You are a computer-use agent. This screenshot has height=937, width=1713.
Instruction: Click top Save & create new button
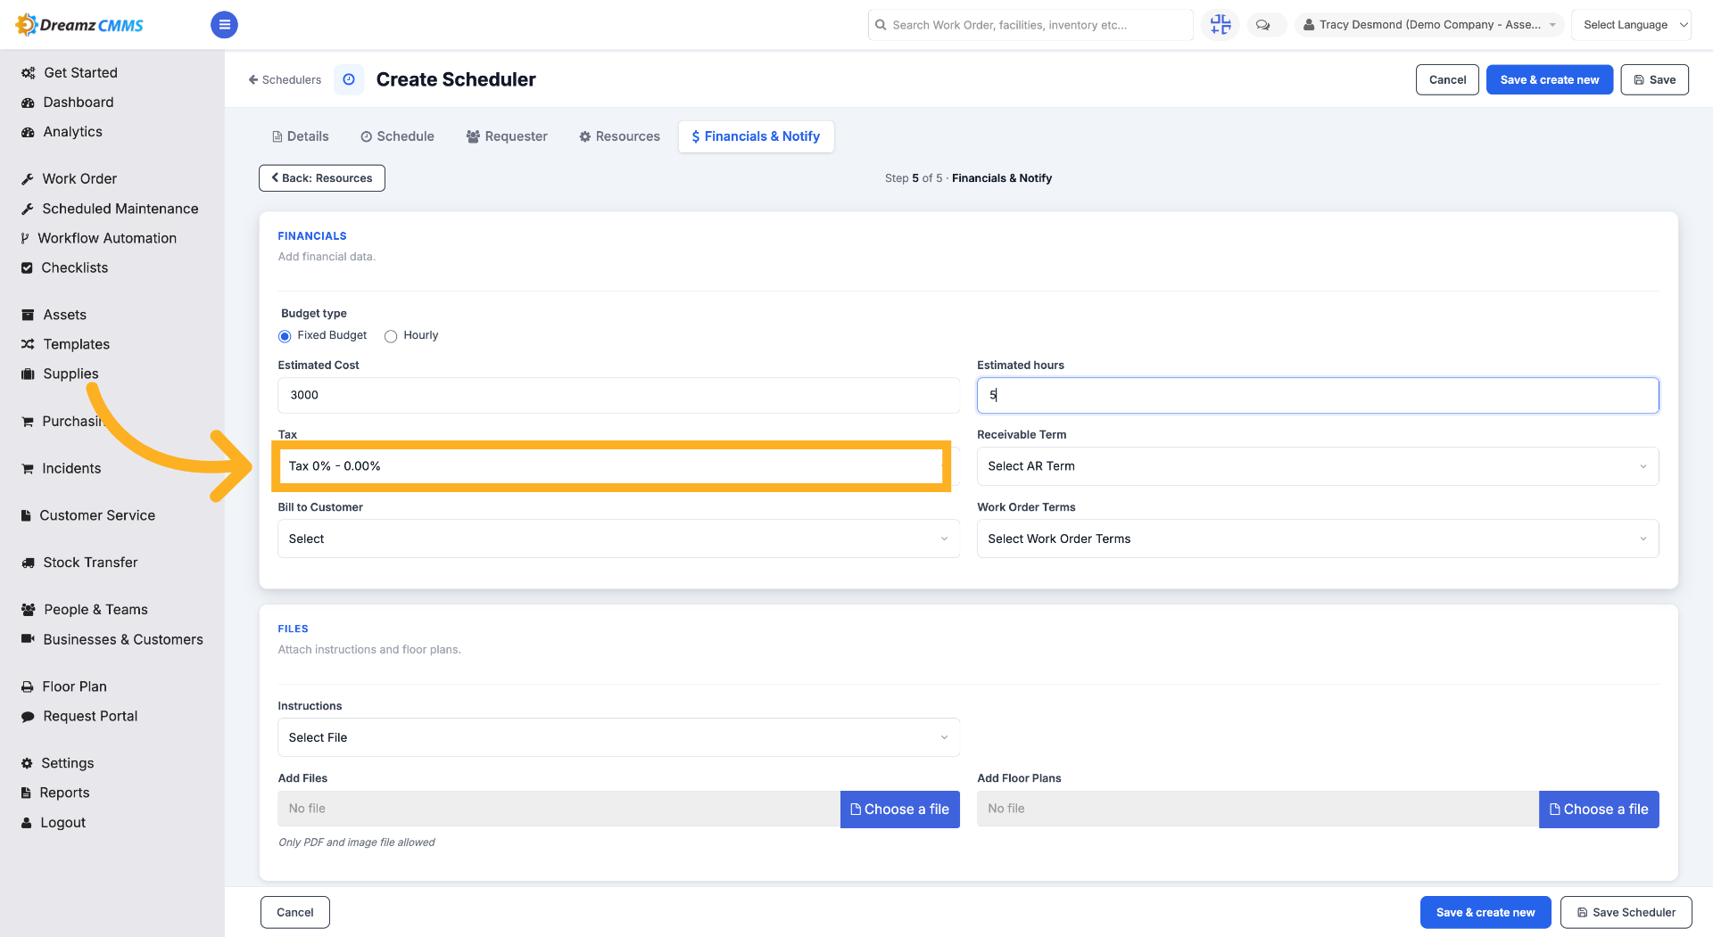1549,79
